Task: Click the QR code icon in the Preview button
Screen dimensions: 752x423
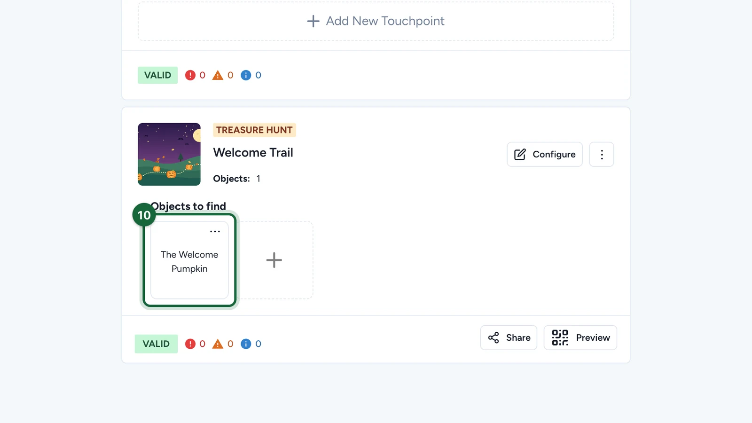Action: point(560,337)
